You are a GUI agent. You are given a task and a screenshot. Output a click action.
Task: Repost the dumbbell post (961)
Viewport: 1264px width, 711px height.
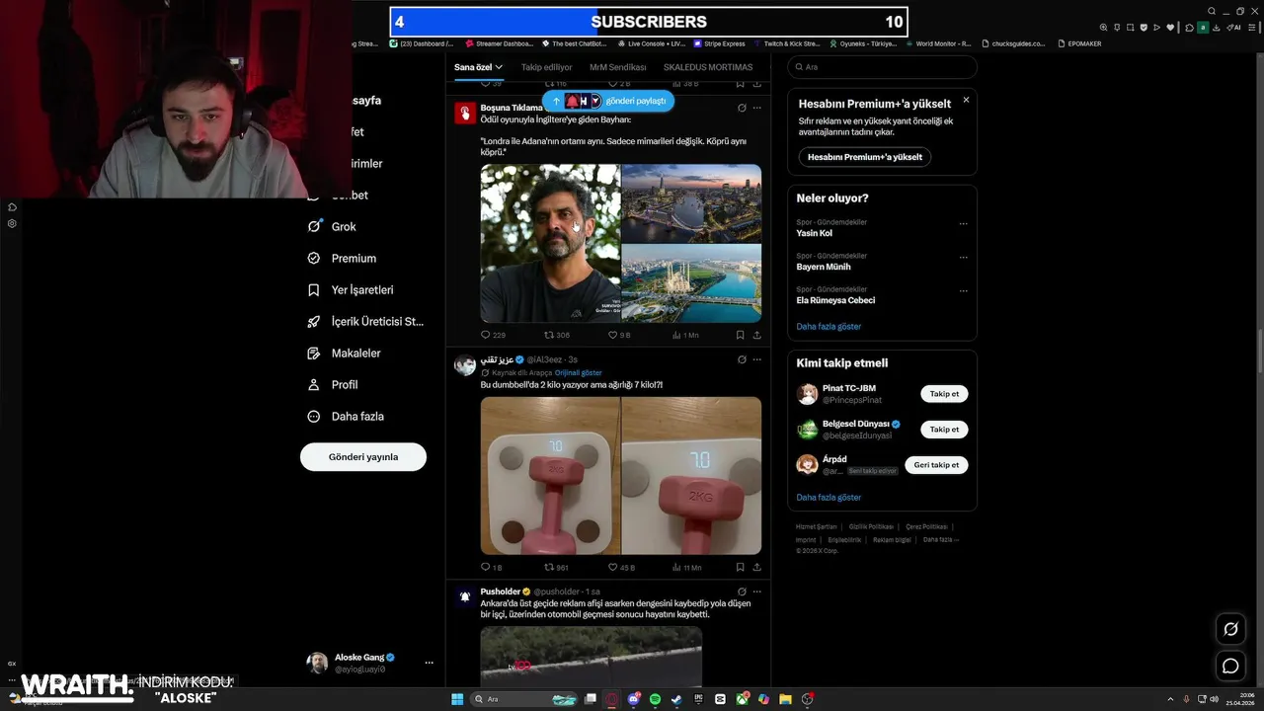coord(557,567)
